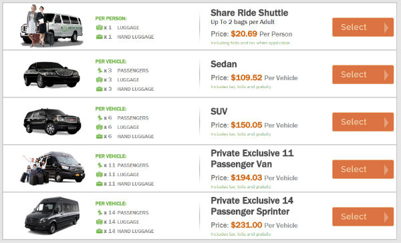
Task: Click the Shuttle luggage suitcase icon
Action: [99, 27]
